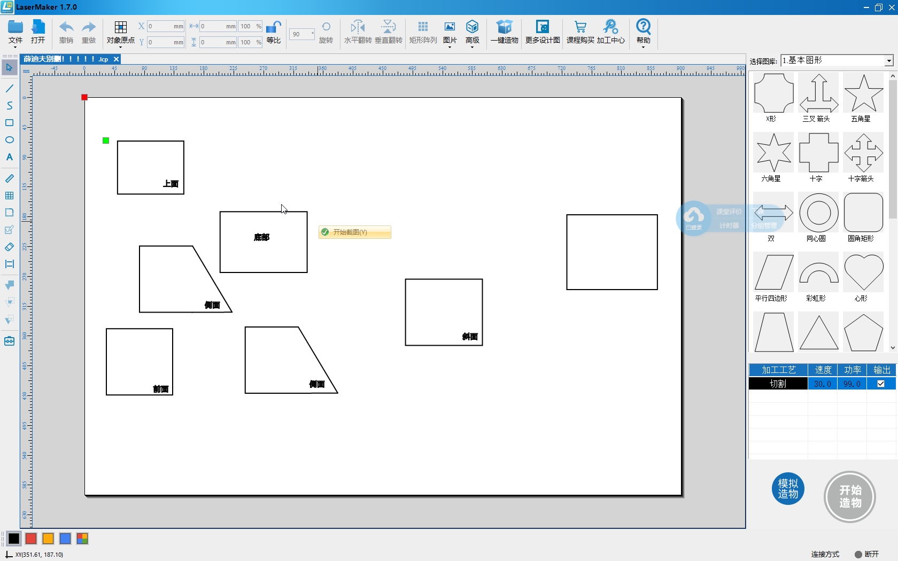Select the arrow selection tool
Image resolution: width=898 pixels, height=561 pixels.
tap(9, 68)
